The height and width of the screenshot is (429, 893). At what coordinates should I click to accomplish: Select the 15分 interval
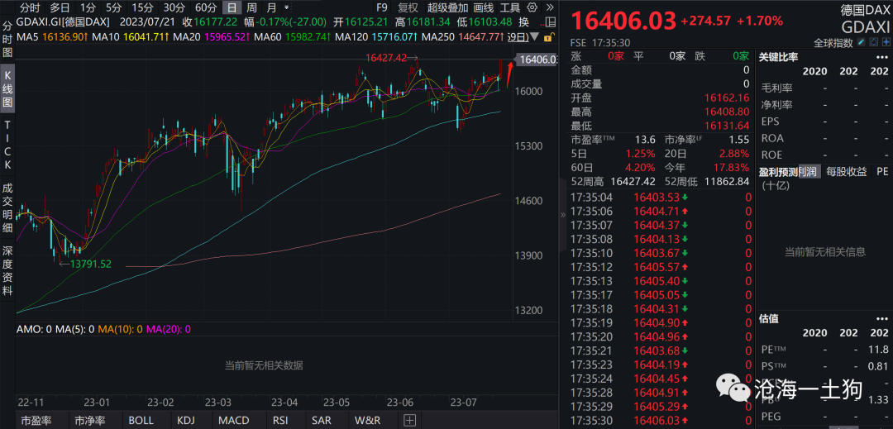tap(142, 8)
